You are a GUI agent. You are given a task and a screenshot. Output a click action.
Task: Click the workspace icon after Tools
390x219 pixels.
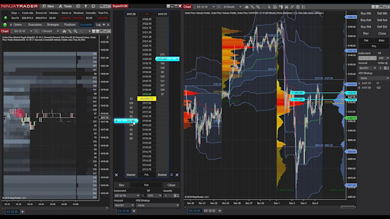pos(78,6)
